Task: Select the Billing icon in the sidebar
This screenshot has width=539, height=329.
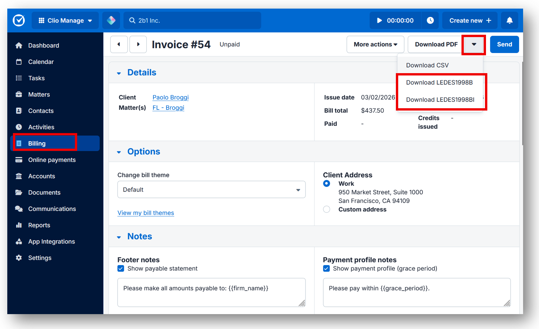Action: click(x=19, y=143)
